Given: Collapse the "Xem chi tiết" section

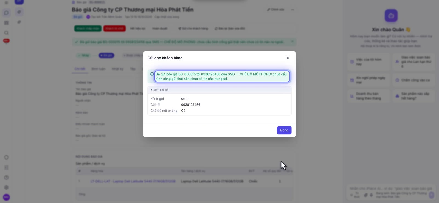Looking at the screenshot, I should 159,90.
